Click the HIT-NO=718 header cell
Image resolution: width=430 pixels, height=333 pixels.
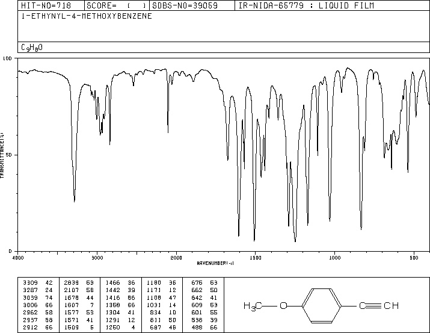point(46,5)
